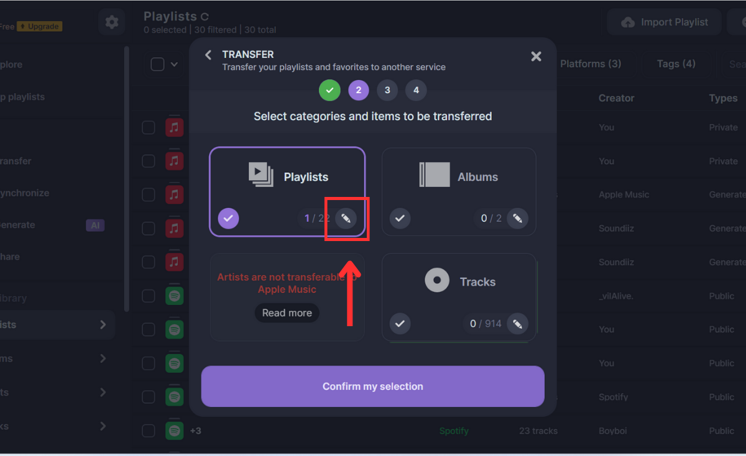This screenshot has width=746, height=456.
Task: Click the Import Playlist cloud icon
Action: tap(628, 22)
